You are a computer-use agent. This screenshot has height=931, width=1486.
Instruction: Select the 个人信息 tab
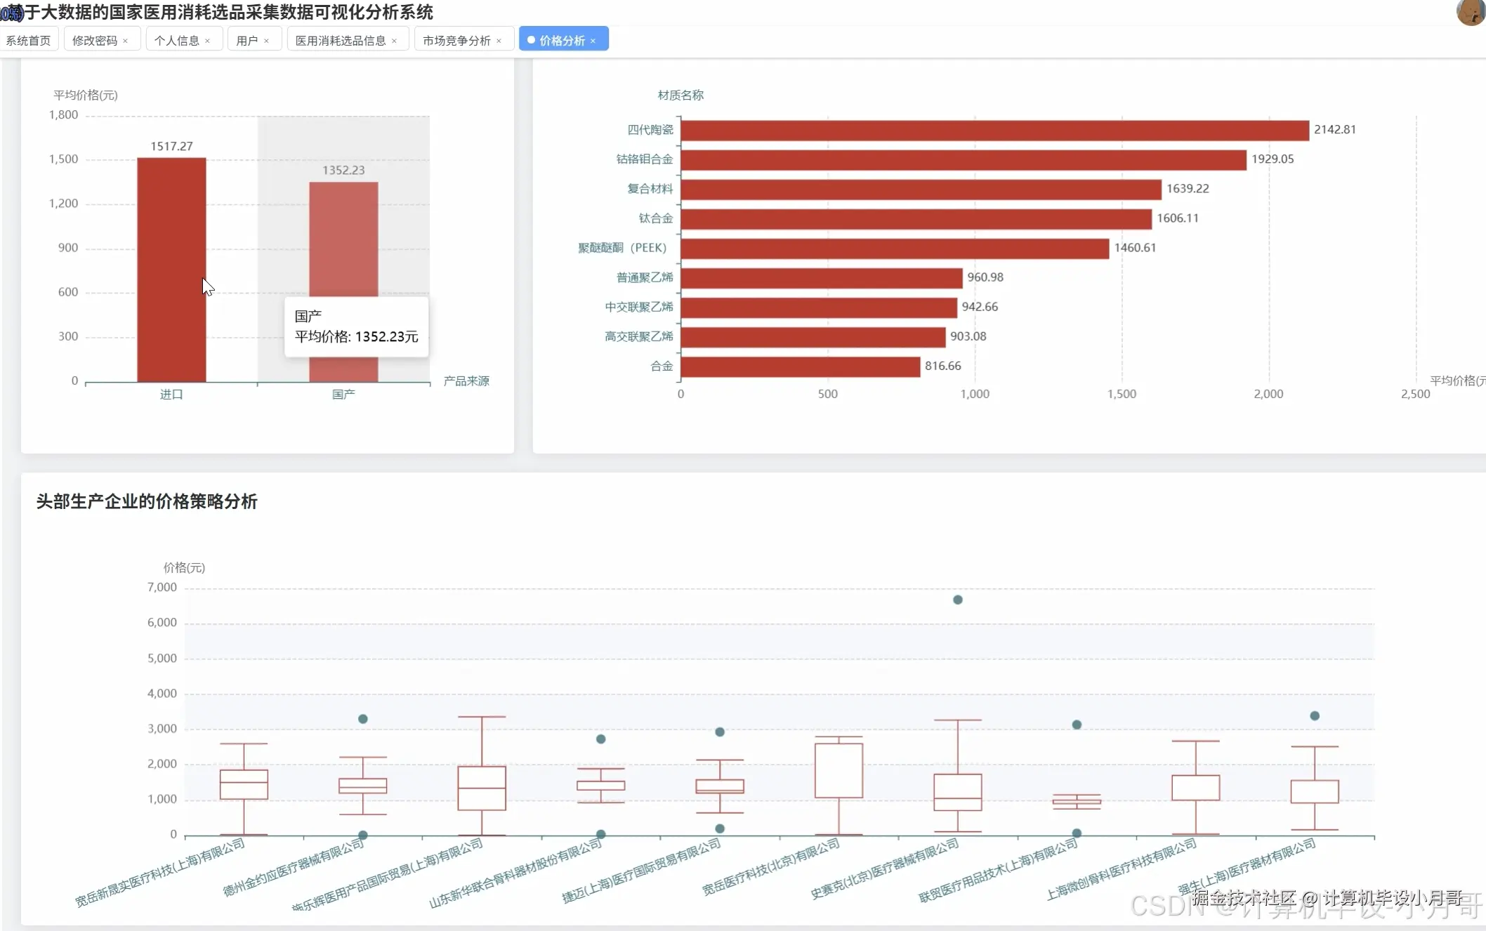[177, 41]
